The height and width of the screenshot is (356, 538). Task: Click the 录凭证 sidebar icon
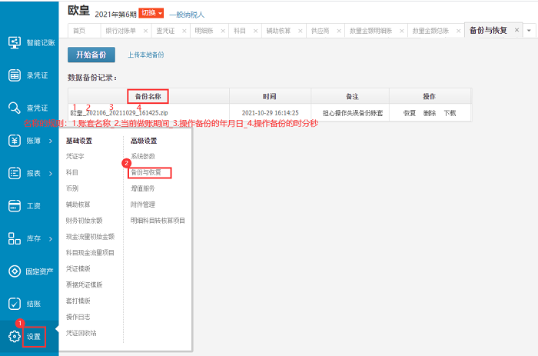pos(14,75)
